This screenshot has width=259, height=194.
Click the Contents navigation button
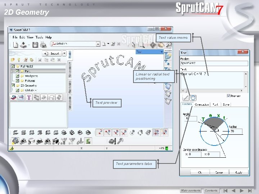pos(211,190)
